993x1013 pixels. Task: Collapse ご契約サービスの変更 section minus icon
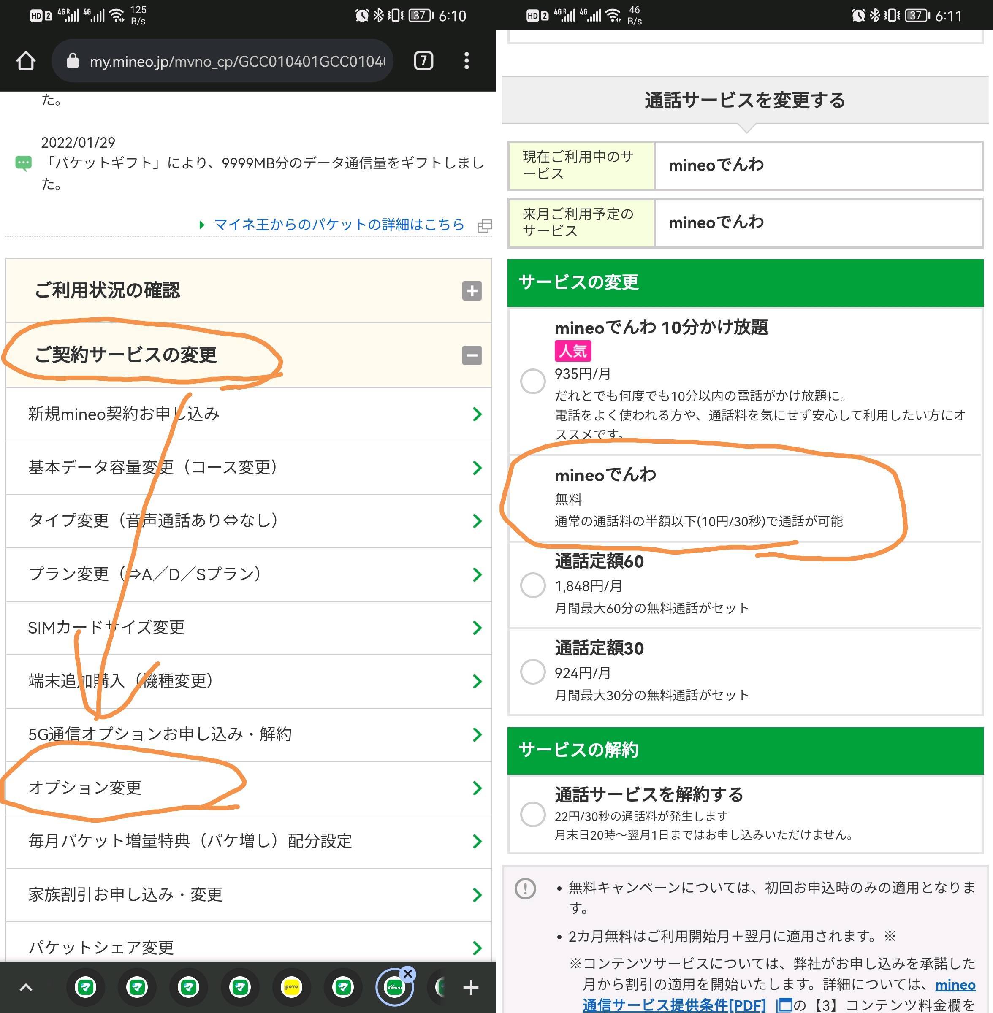[x=472, y=355]
